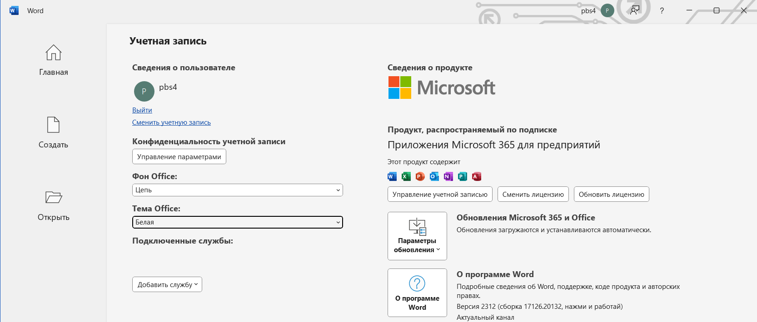
Task: Click the Outlook app icon in product contents
Action: 434,176
